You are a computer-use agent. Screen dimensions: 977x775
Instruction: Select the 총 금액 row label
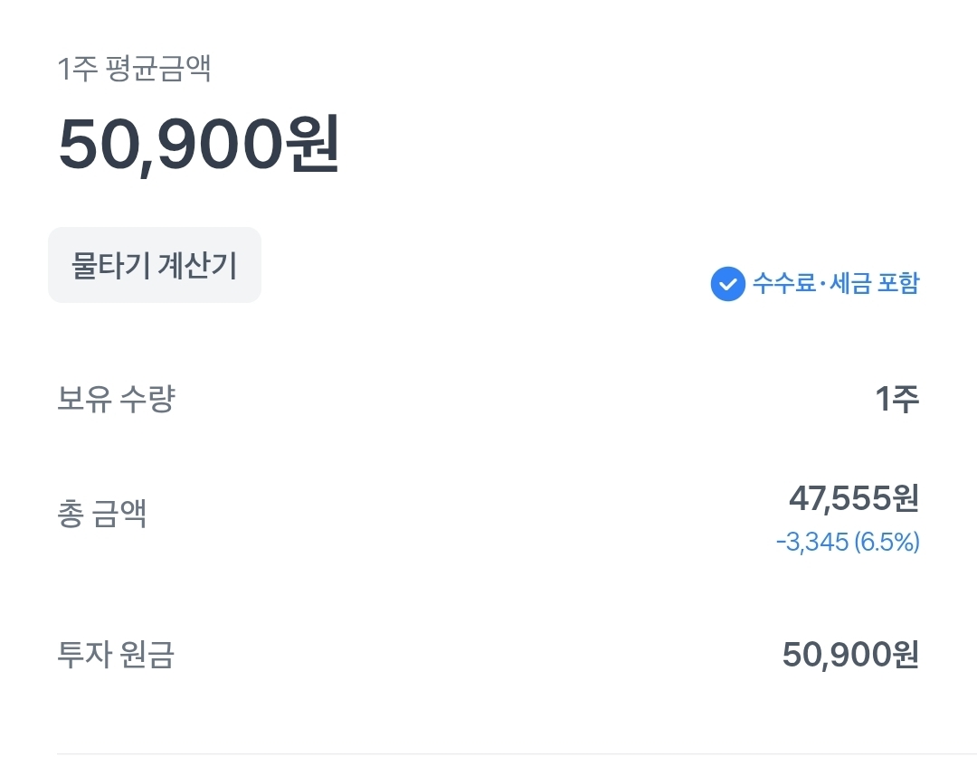pos(101,514)
